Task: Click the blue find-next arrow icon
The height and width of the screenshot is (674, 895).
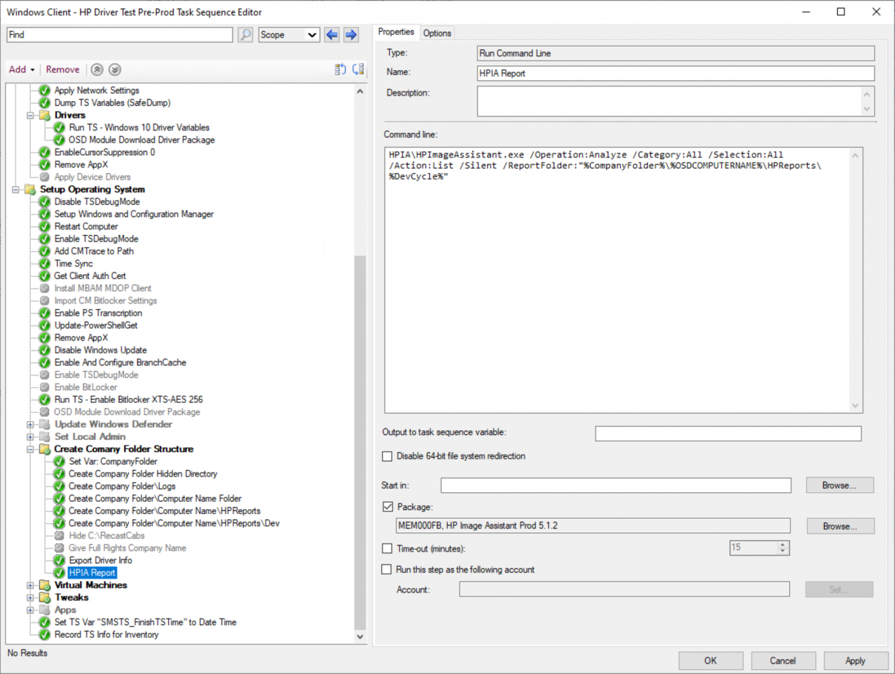Action: coord(351,34)
